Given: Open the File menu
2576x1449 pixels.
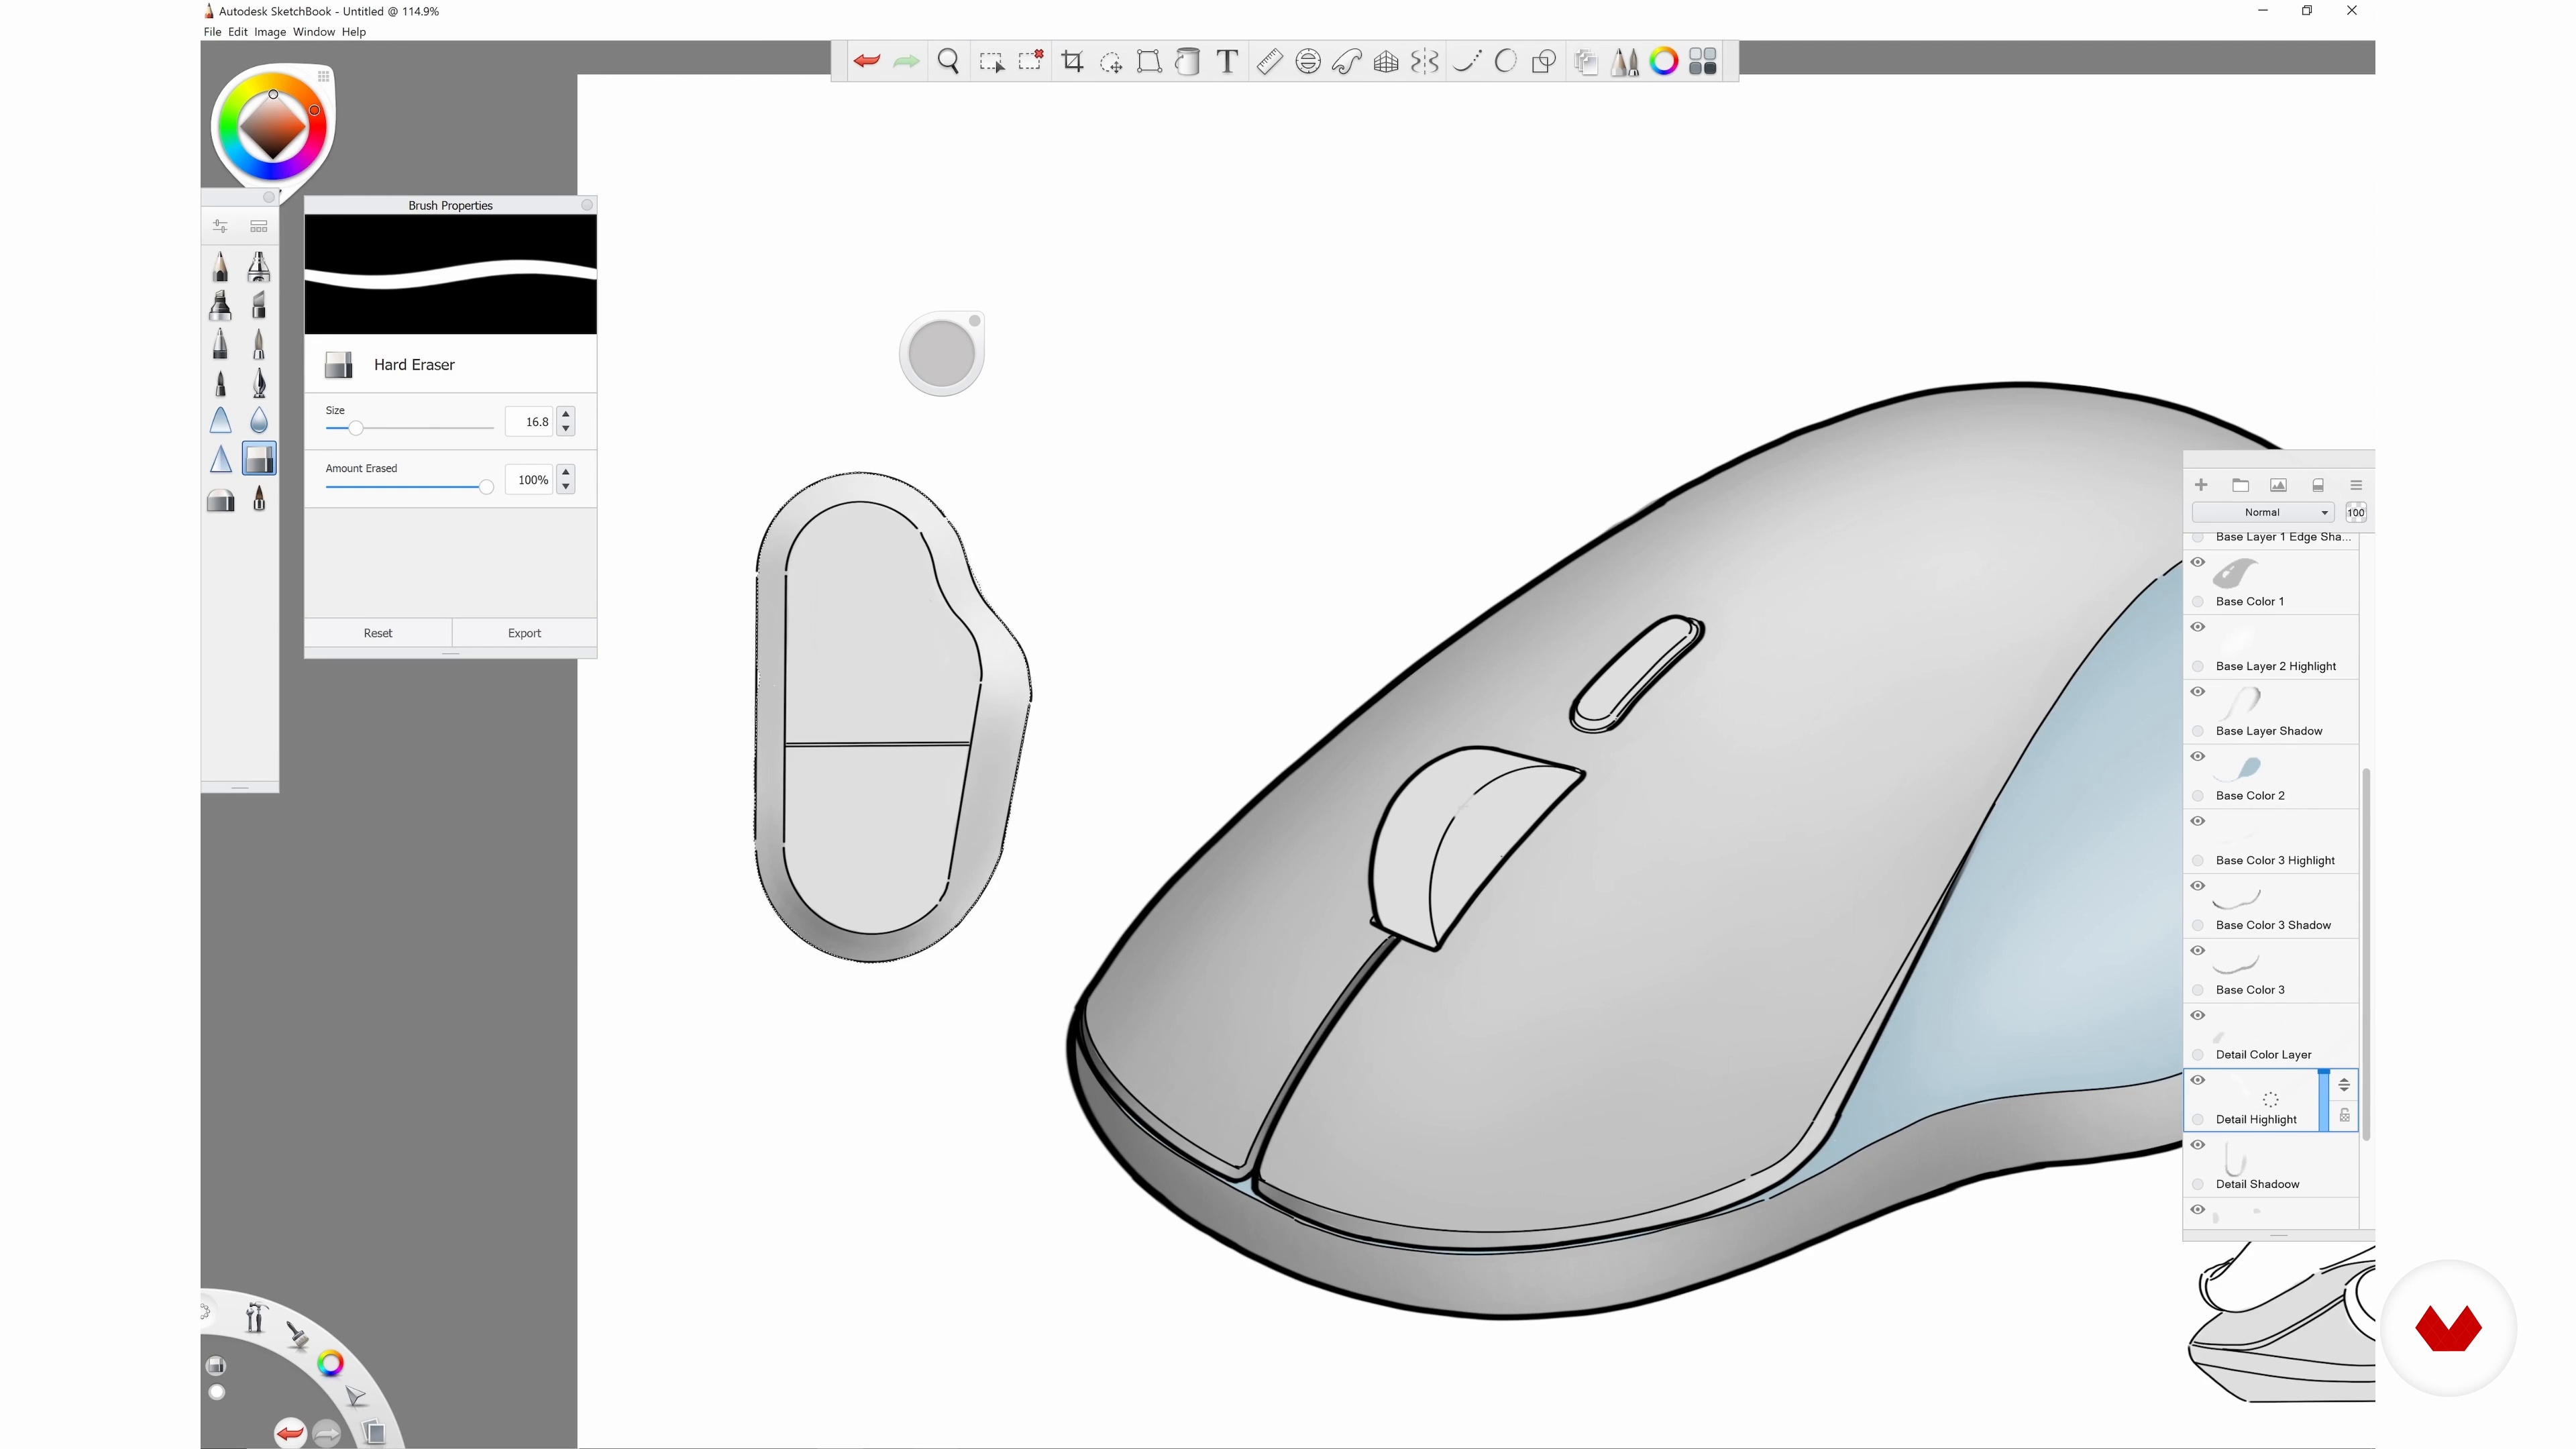Looking at the screenshot, I should [212, 31].
